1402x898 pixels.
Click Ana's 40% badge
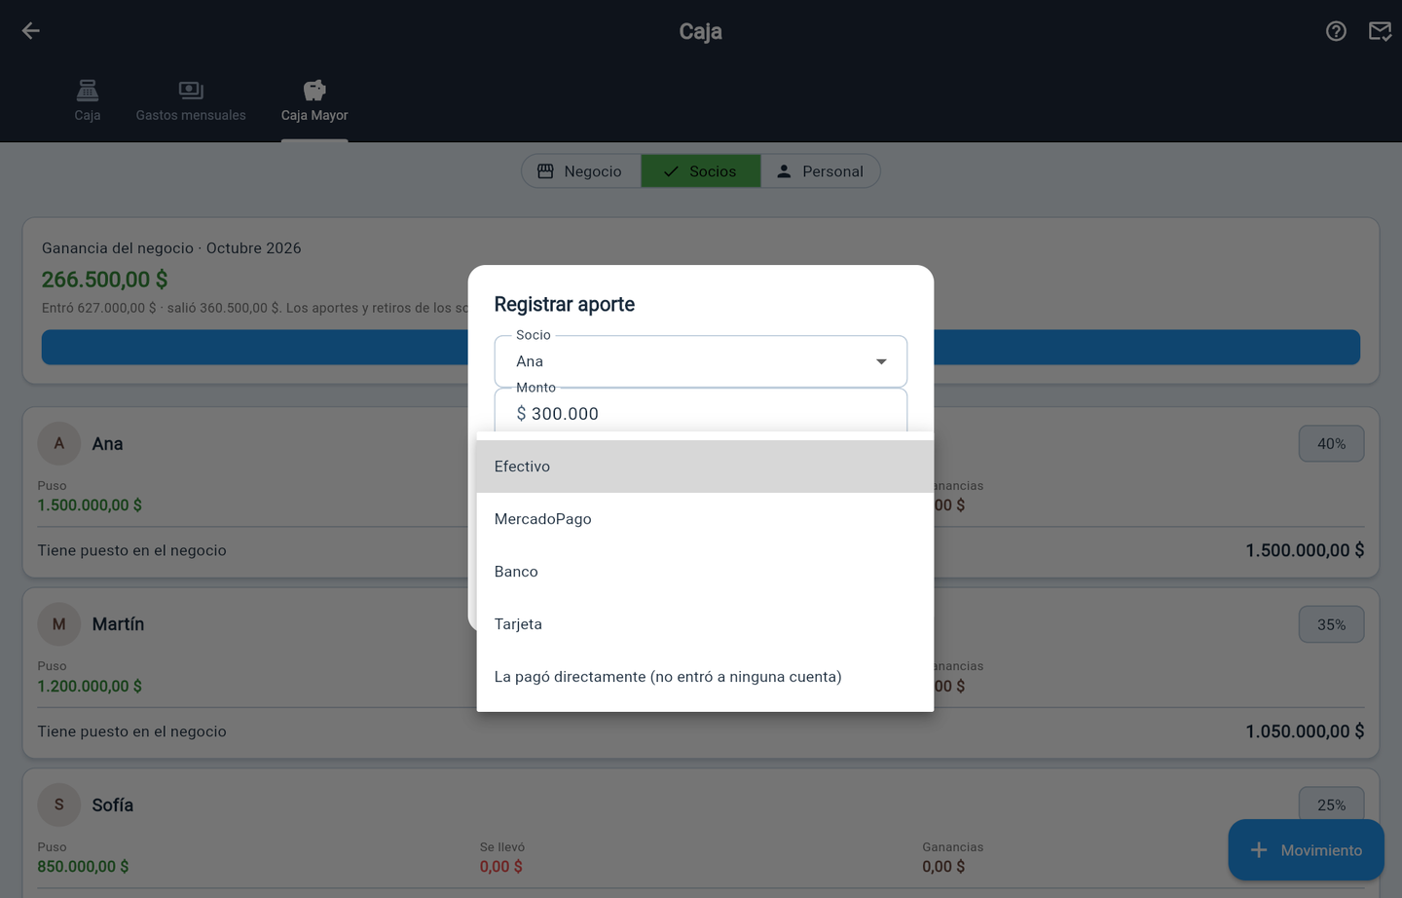[1331, 444]
